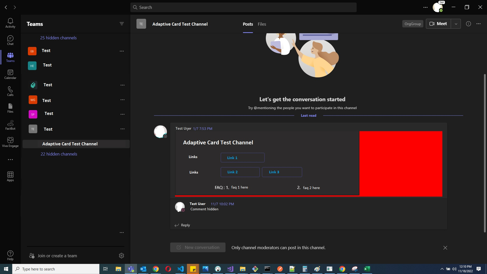Expand the 25 hidden channels list
Viewport: 487px width, 274px height.
pos(58,38)
